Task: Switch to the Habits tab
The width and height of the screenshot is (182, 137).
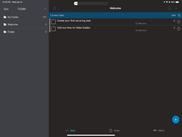Action: (159, 130)
